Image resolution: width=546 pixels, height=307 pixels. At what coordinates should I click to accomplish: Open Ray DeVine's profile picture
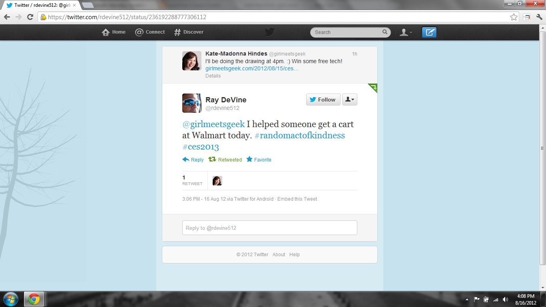tap(192, 103)
